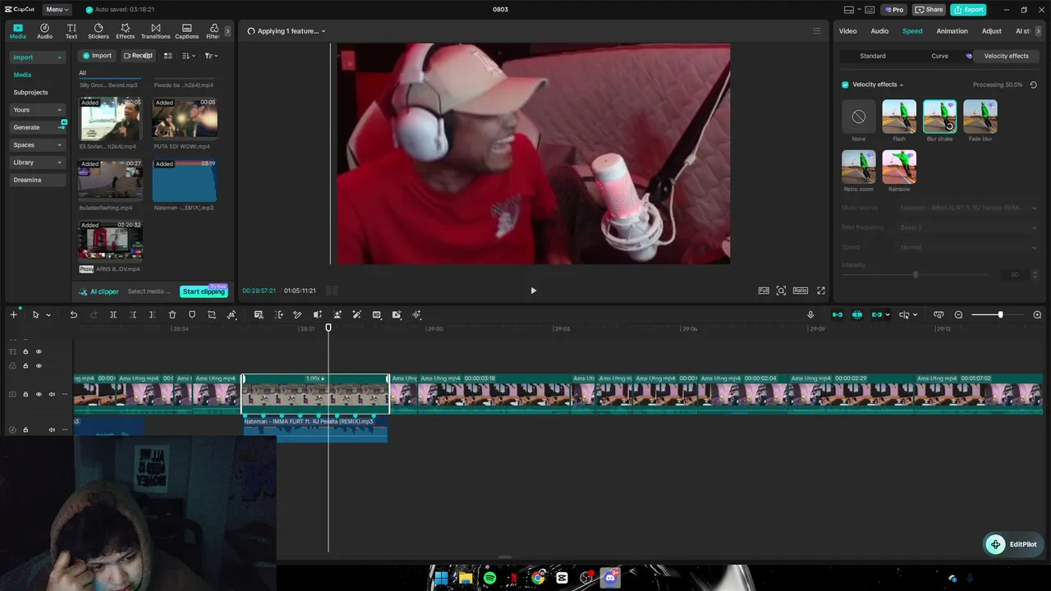1051x591 pixels.
Task: Click the Export button
Action: click(x=969, y=10)
